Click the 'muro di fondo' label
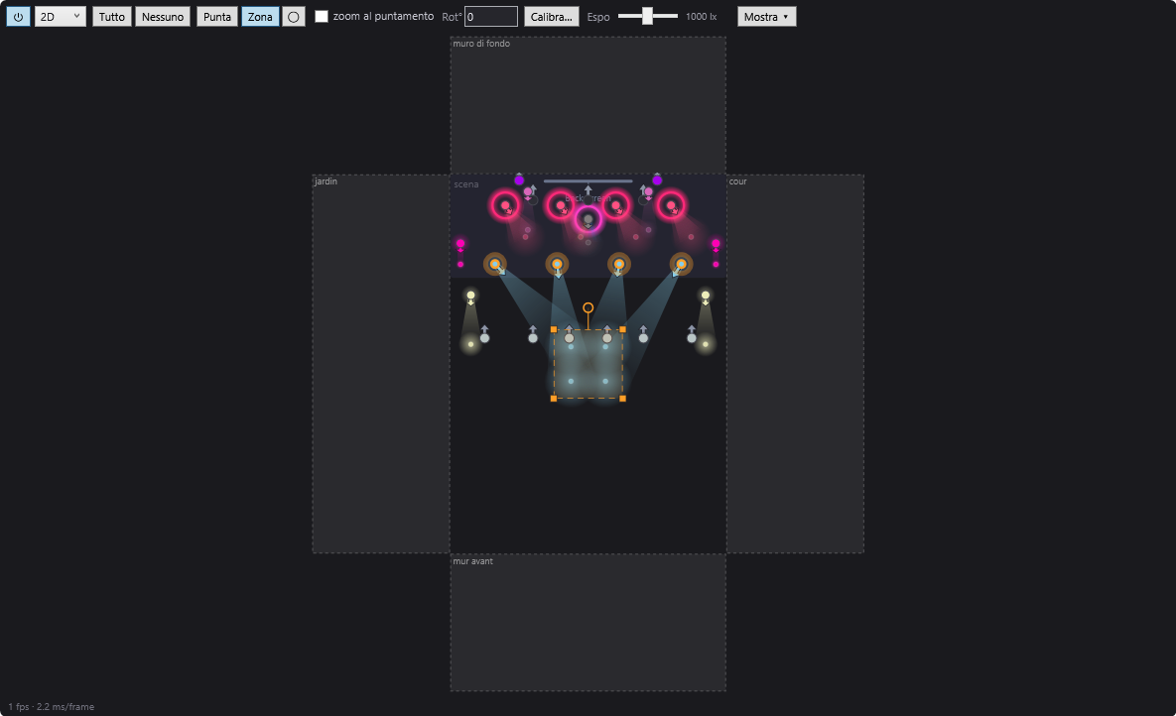This screenshot has width=1176, height=716. (481, 44)
